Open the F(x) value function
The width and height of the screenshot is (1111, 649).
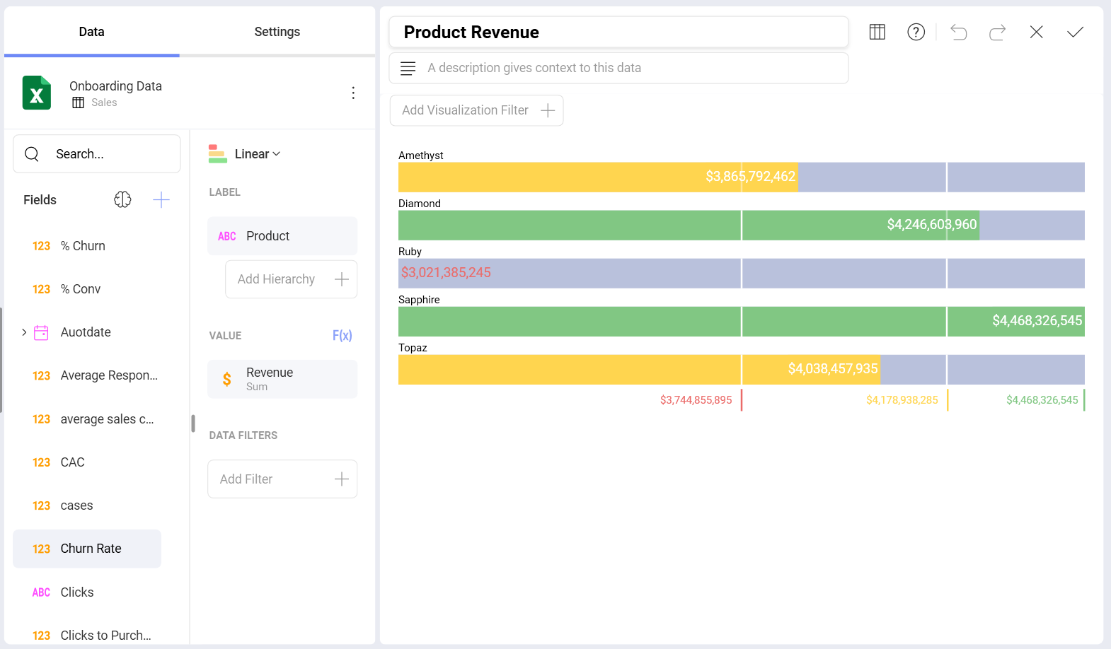click(342, 335)
